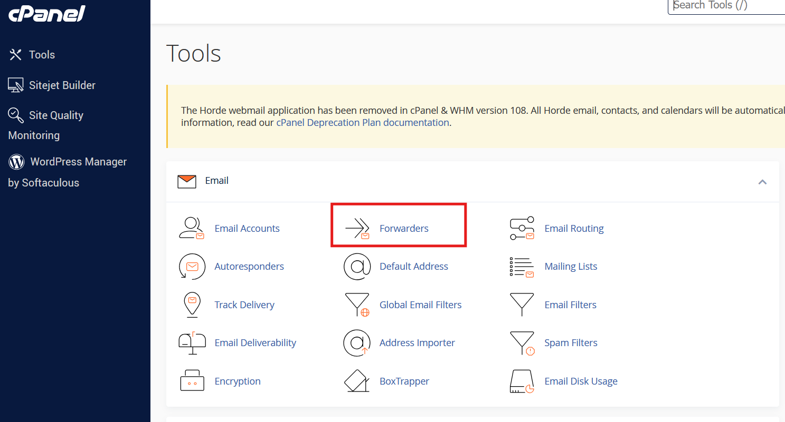Open the Email Accounts link
The height and width of the screenshot is (422, 785).
(x=247, y=228)
